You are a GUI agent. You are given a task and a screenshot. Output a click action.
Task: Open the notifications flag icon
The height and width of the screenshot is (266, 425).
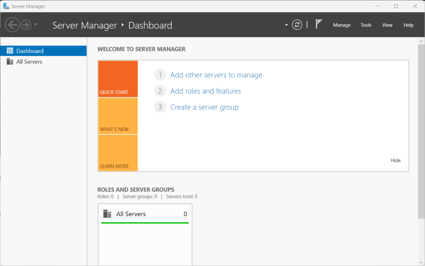(x=319, y=24)
